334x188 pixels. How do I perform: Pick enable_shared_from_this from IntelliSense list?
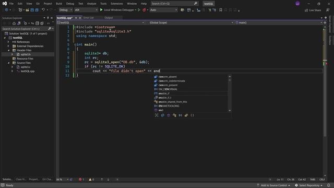pyautogui.click(x=173, y=102)
